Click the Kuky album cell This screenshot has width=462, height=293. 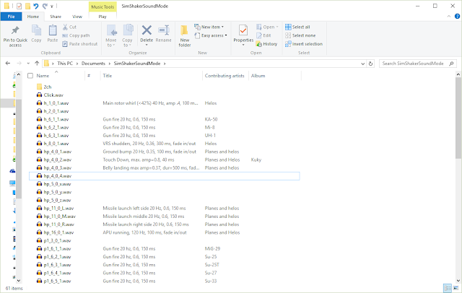(256, 160)
